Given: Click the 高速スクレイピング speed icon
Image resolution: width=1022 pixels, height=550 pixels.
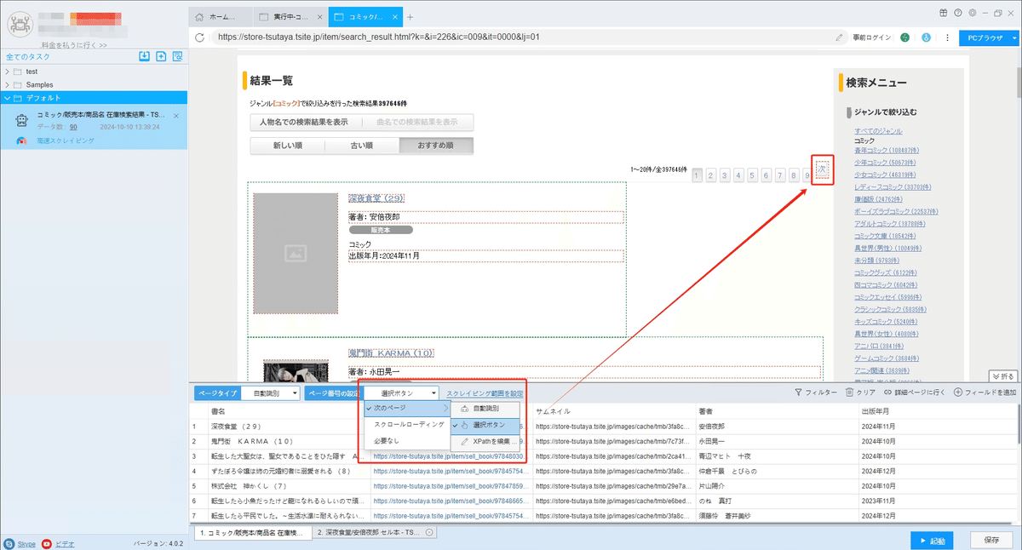Looking at the screenshot, I should (x=22, y=140).
